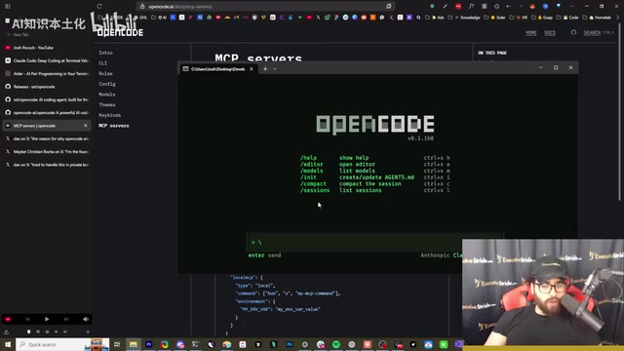The width and height of the screenshot is (624, 351).
Task: Add new space with sidebar footer plus
Action: 88,331
